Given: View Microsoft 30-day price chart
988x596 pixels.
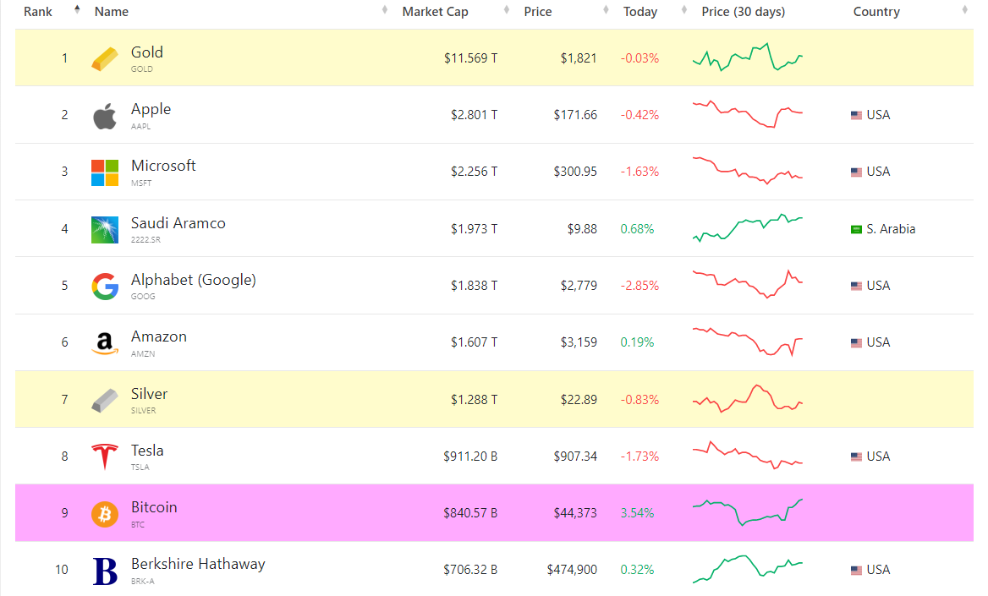Looking at the screenshot, I should point(747,170).
